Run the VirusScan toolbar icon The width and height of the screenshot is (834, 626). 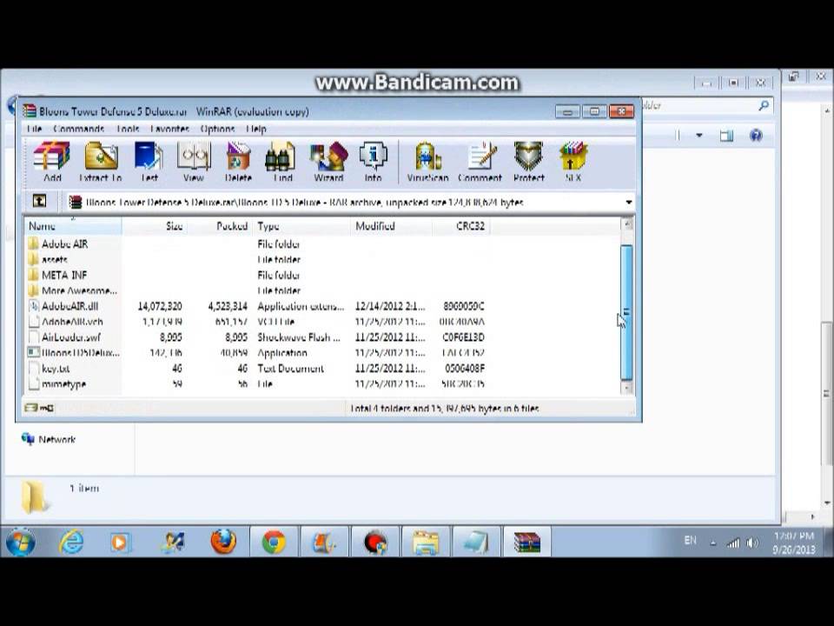point(427,162)
